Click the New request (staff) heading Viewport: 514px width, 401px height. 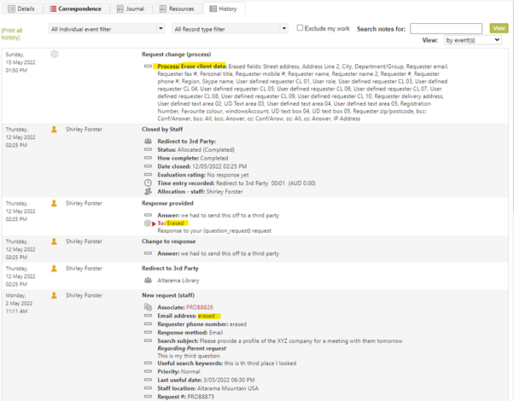(x=168, y=295)
